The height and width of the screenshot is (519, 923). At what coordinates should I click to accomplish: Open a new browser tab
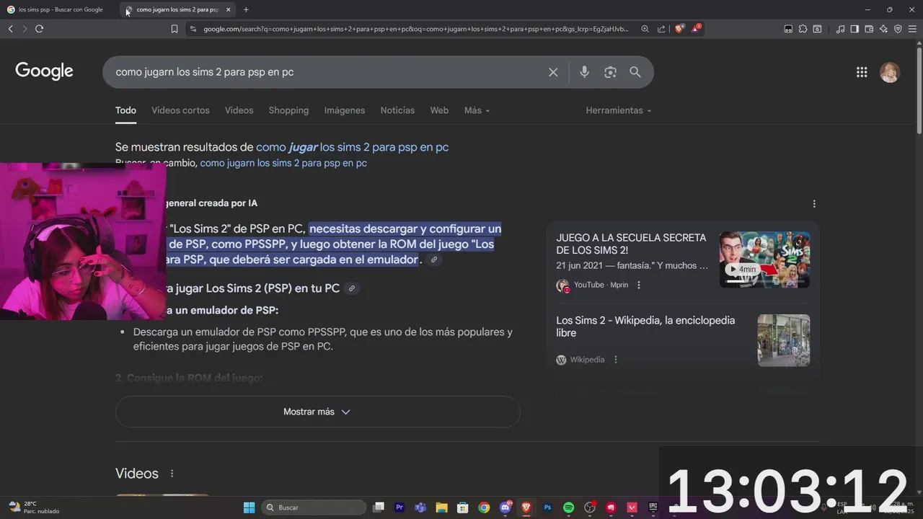(x=246, y=9)
